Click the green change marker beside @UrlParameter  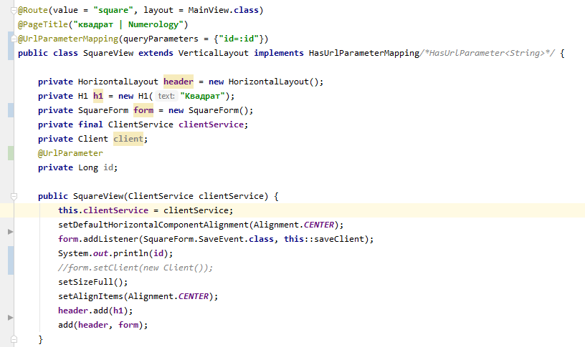tap(10, 153)
